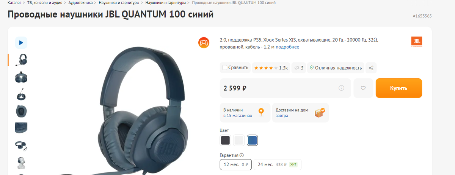455x175 pixels.
Task: Click the share icon next to reliability
Action: [x=371, y=68]
